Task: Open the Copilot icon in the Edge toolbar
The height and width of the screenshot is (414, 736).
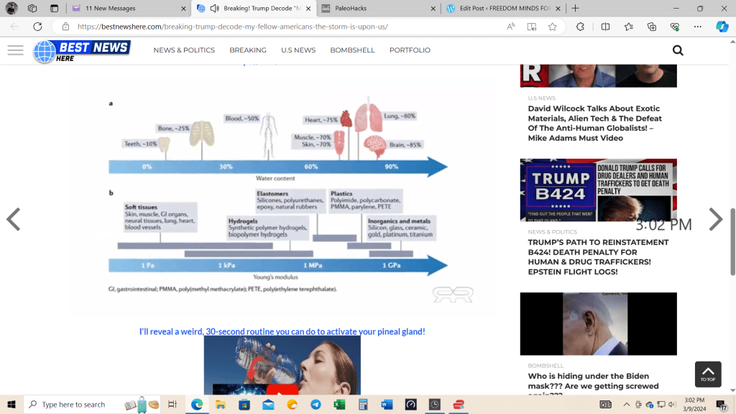Action: 722,27
